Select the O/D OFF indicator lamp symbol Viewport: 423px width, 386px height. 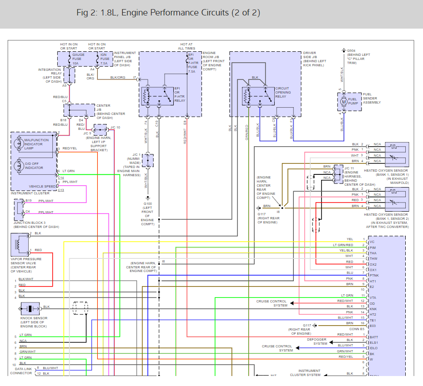click(x=19, y=166)
